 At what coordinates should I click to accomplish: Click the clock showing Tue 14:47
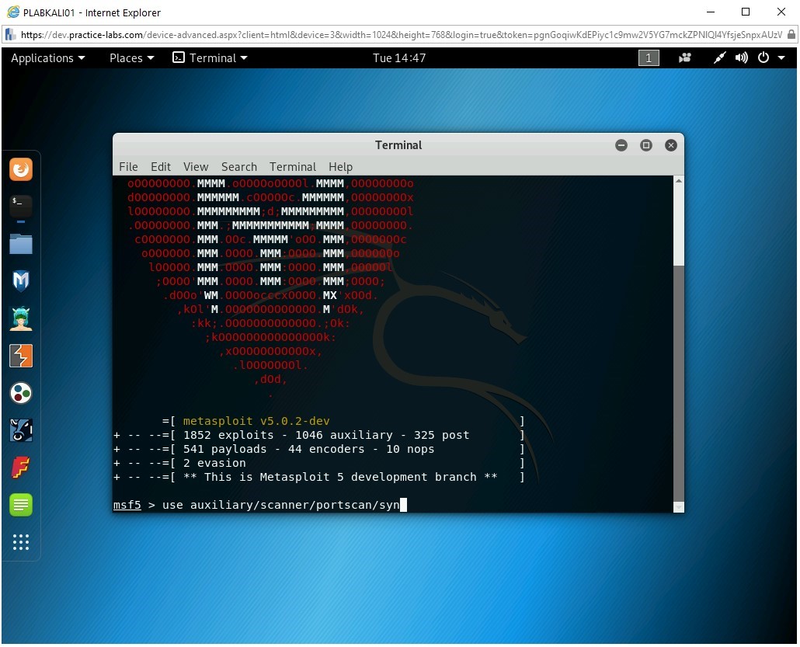click(x=399, y=58)
